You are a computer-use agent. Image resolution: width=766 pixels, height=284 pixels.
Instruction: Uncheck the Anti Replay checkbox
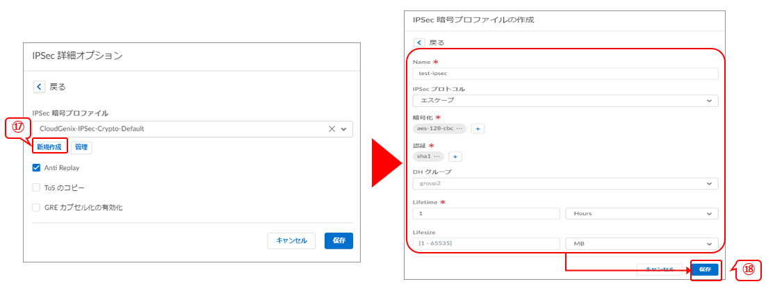pos(36,167)
